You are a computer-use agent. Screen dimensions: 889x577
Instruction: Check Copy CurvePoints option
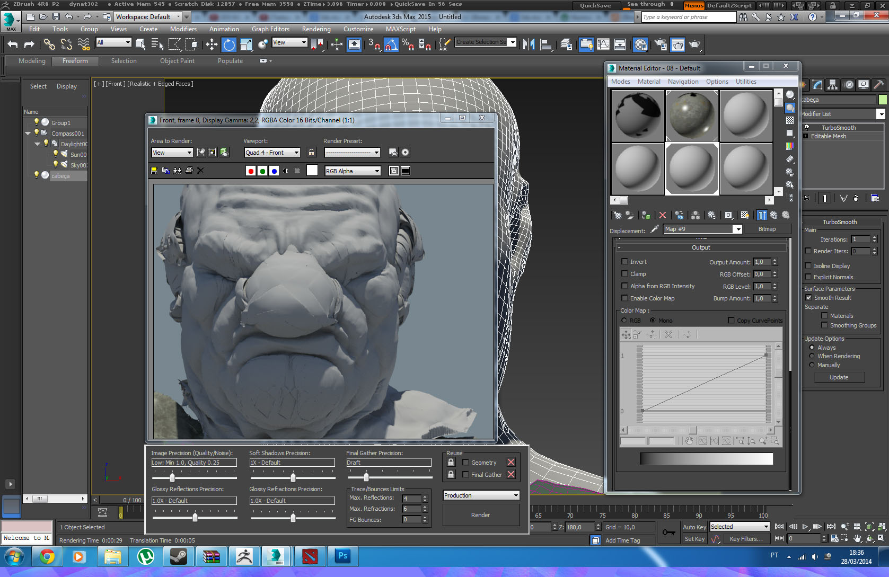point(731,321)
